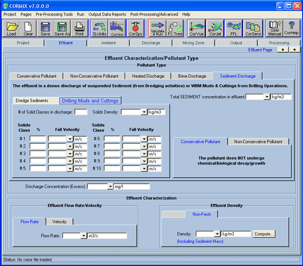This screenshot has height=266, width=303.
Task: Open the FFL tool icon
Action: point(234,29)
